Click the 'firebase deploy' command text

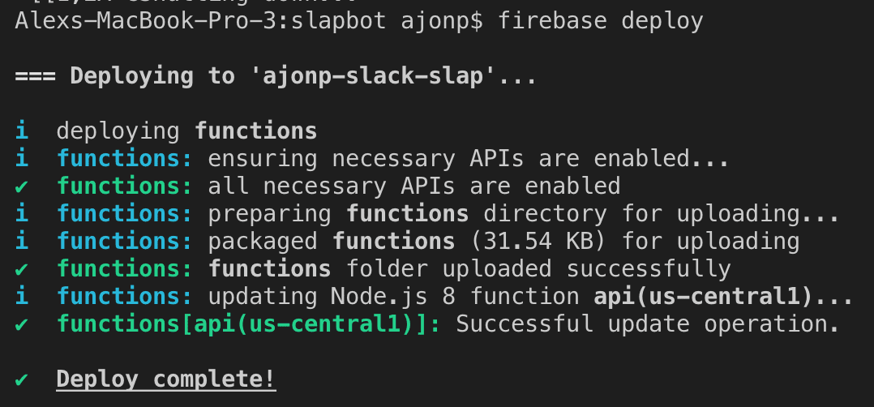600,22
